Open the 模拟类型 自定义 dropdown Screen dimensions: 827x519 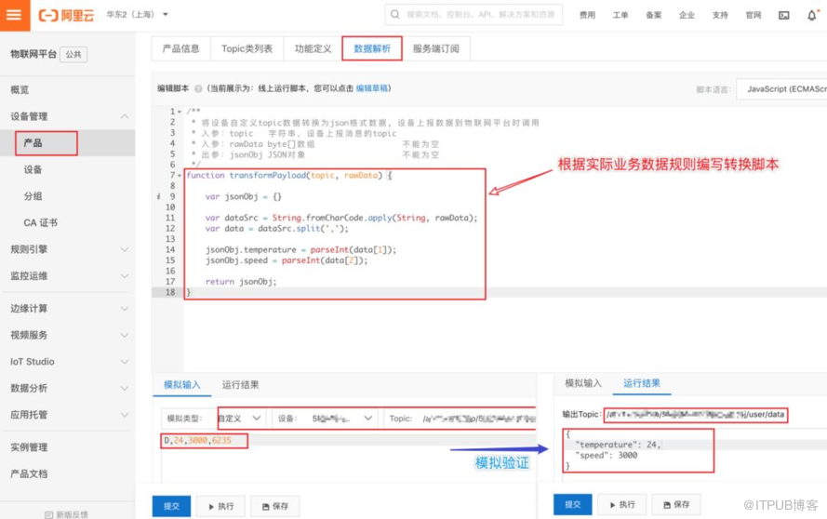[241, 419]
